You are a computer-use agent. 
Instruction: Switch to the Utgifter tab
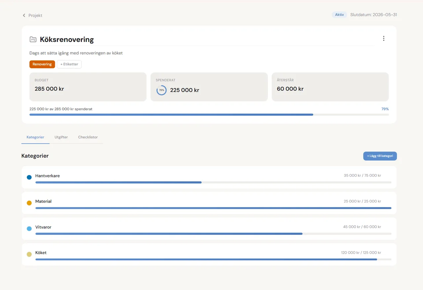tap(61, 137)
